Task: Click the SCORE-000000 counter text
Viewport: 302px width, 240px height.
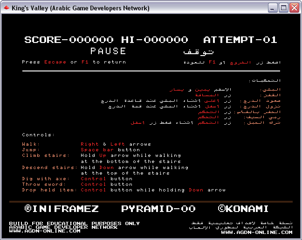Action: (69, 40)
